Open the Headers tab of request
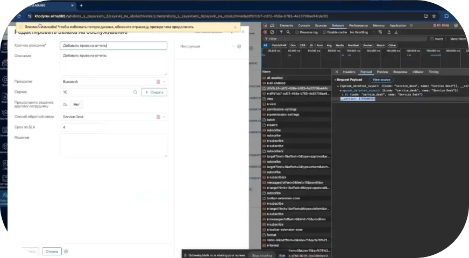 click(349, 71)
